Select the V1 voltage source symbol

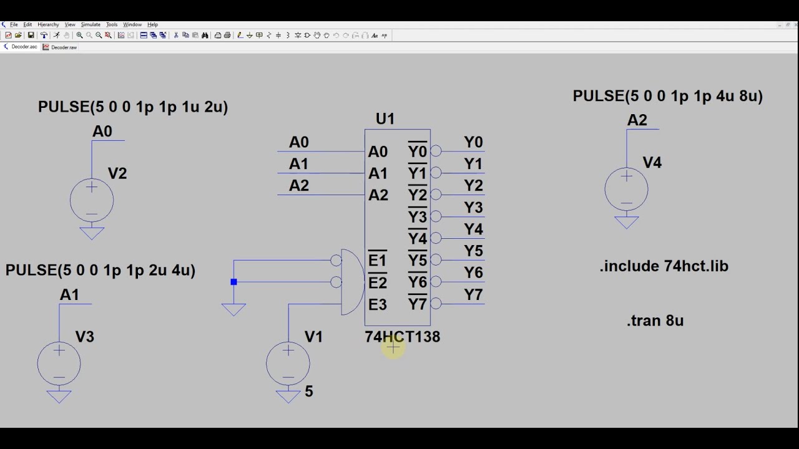288,364
